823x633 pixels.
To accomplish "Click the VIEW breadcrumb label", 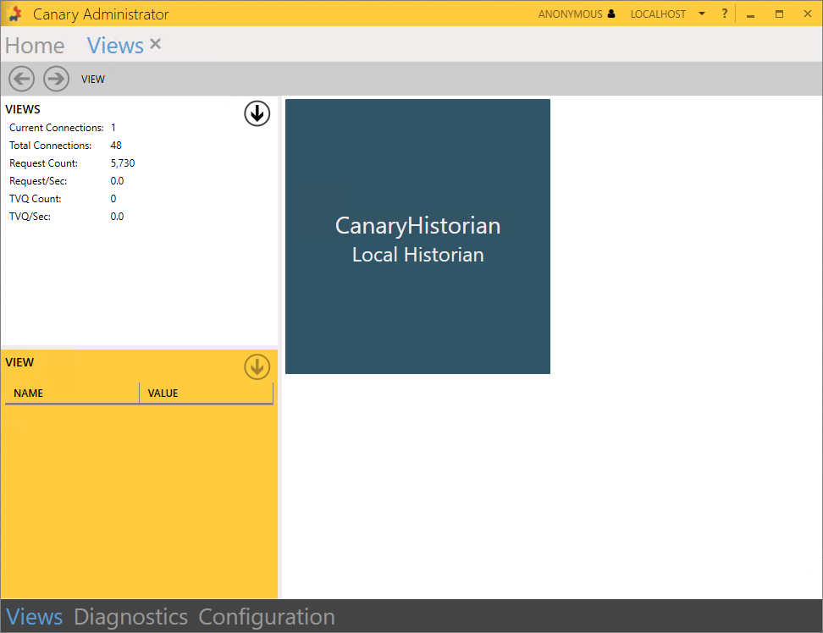I will (x=93, y=80).
